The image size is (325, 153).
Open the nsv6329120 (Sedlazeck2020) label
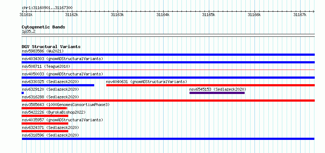(50, 89)
